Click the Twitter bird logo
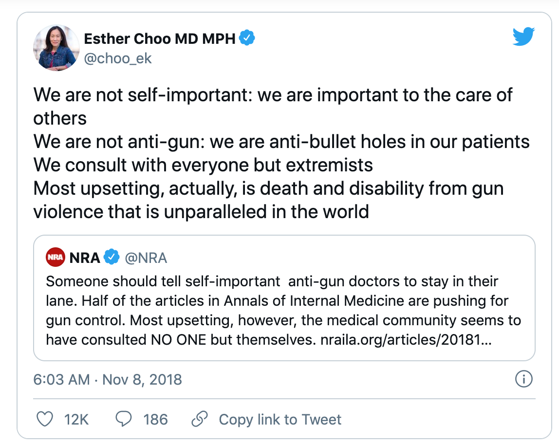The width and height of the screenshot is (559, 445). [523, 37]
